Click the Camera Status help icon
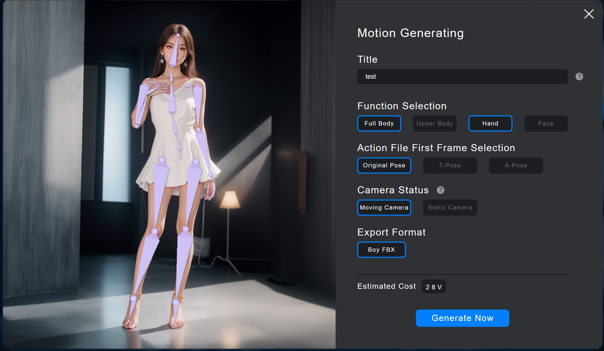 (440, 190)
